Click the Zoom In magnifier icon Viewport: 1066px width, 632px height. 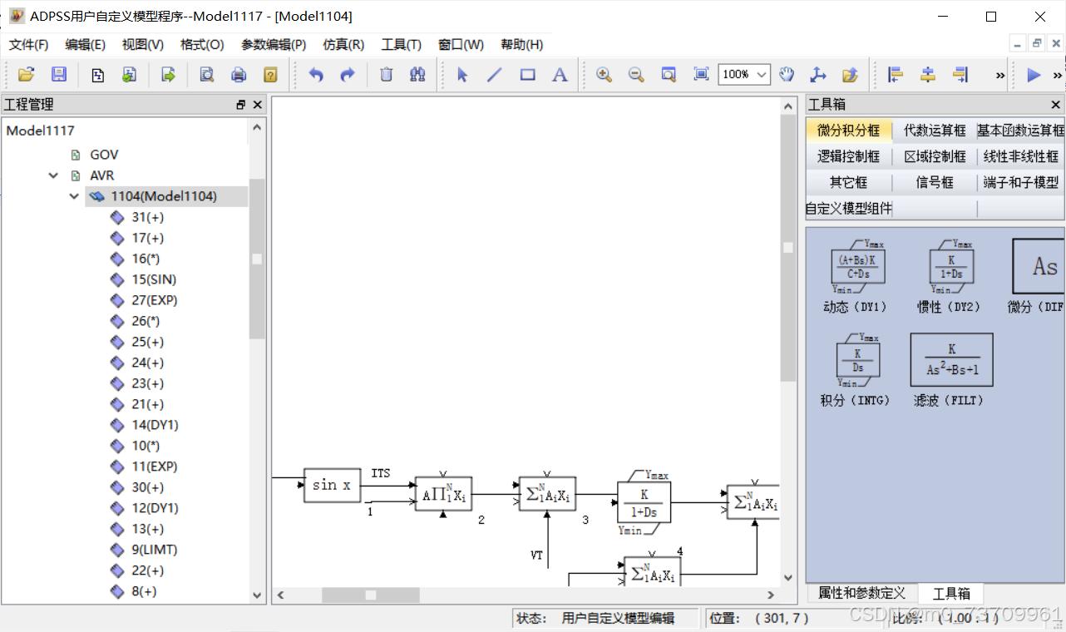604,74
